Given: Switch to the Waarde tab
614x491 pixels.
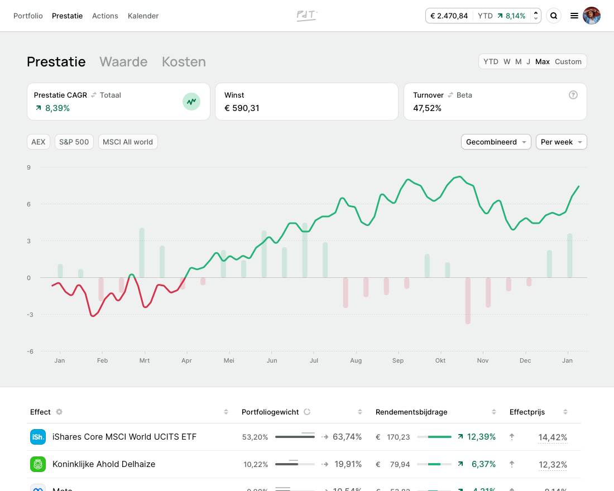Looking at the screenshot, I should [x=123, y=62].
